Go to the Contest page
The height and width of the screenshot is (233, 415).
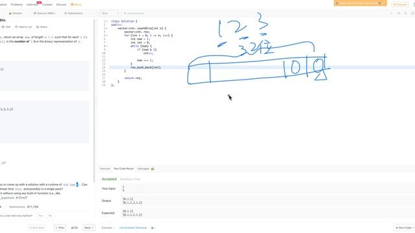coord(47,5)
